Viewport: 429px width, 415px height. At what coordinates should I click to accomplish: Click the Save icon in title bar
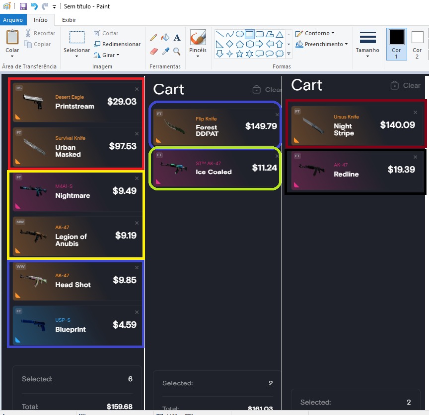coord(23,6)
